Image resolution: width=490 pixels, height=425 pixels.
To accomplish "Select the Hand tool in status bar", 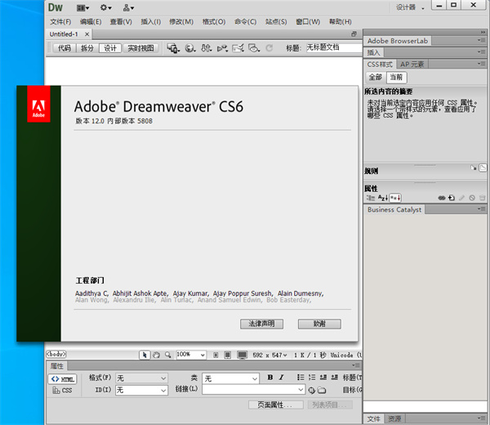I will tap(156, 355).
